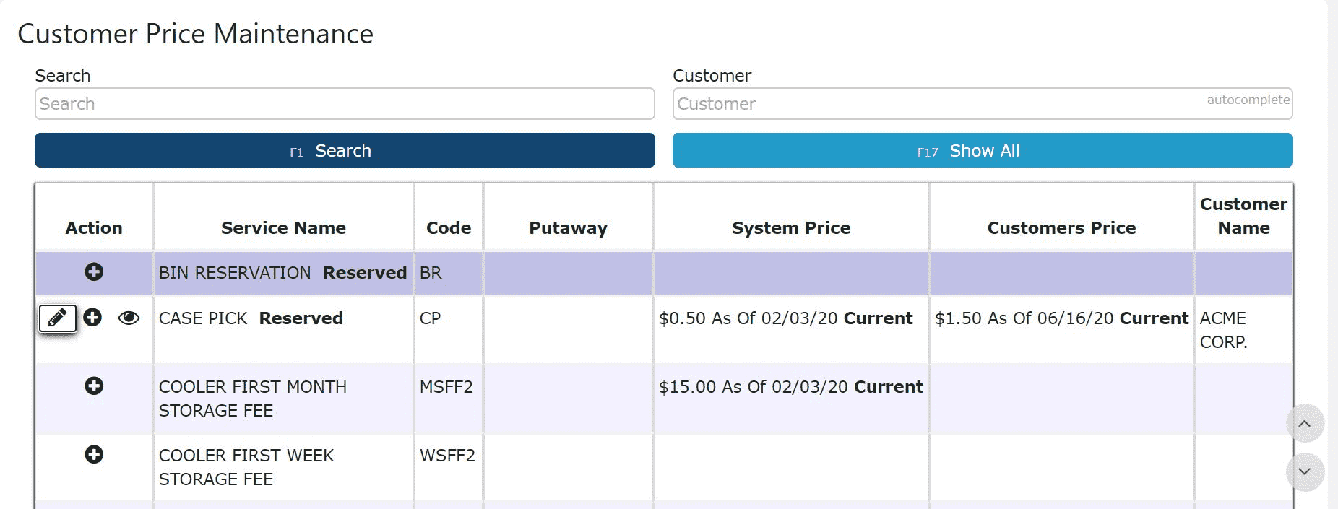Select the CASE PICK Reserved service cell
Image resolution: width=1338 pixels, height=509 pixels.
251,318
